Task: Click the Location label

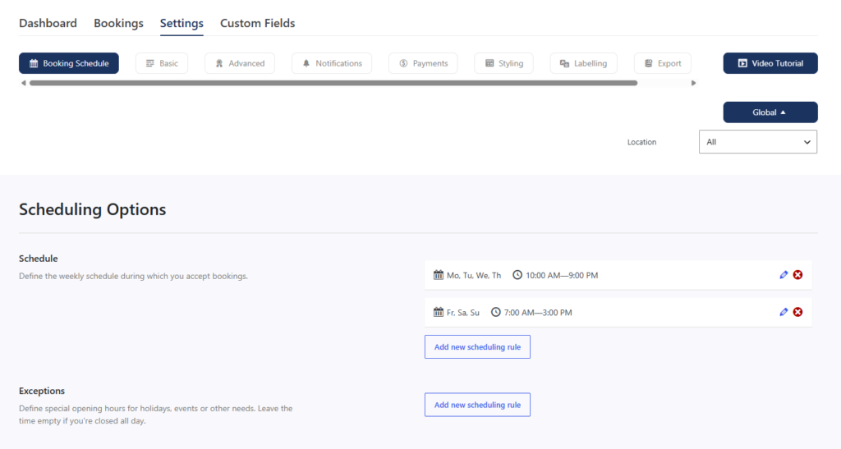Action: (x=641, y=142)
